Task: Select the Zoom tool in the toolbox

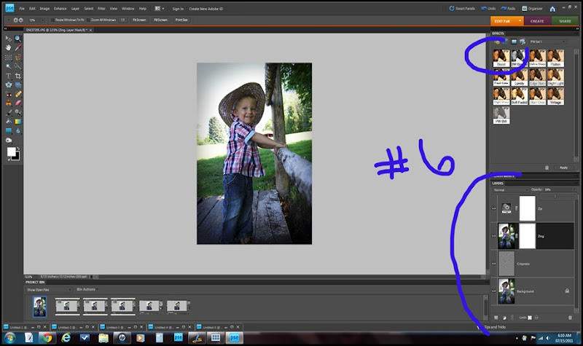Action: (x=17, y=39)
